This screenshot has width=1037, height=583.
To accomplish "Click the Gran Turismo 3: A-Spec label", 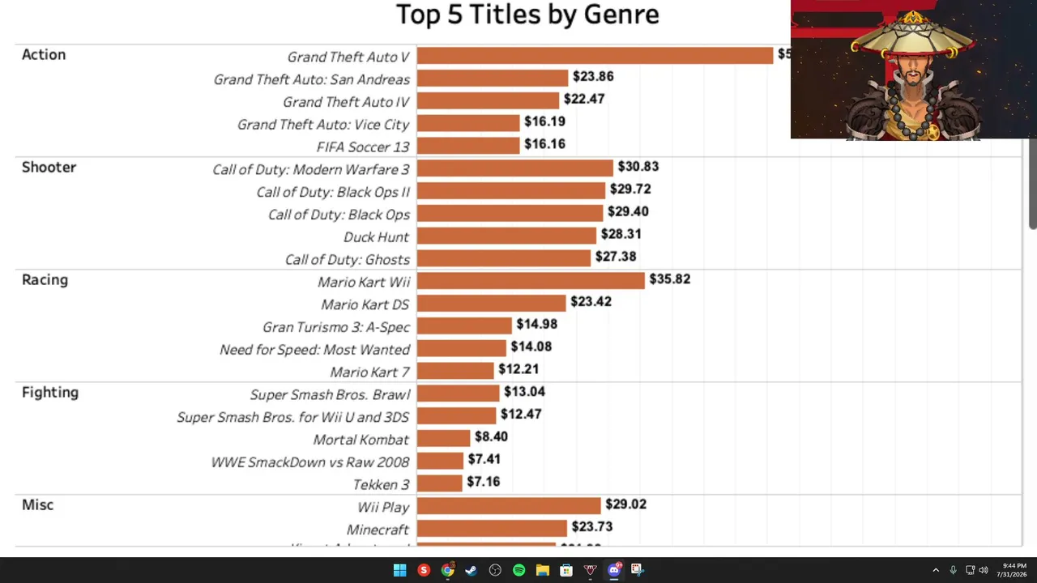I will [x=336, y=327].
